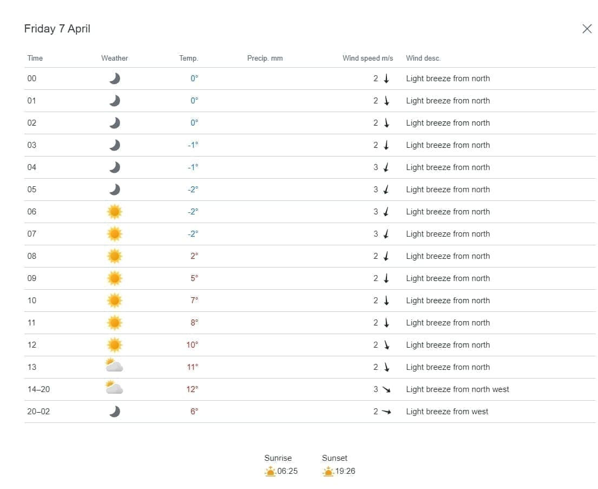Click the Time column header
This screenshot has height=489, width=598.
35,58
